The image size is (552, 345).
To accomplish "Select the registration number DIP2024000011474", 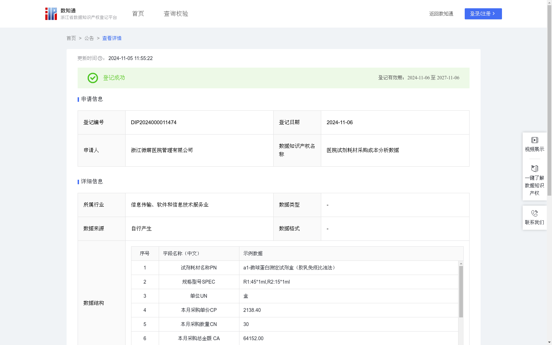I will coord(154,122).
